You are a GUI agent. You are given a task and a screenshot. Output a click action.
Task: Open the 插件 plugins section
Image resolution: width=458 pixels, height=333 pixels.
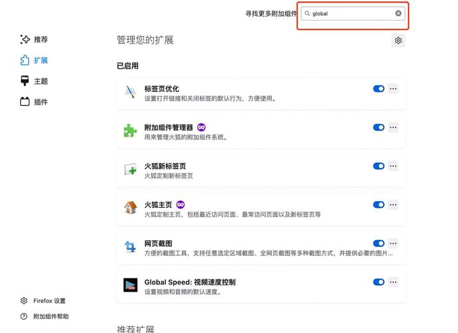33,102
